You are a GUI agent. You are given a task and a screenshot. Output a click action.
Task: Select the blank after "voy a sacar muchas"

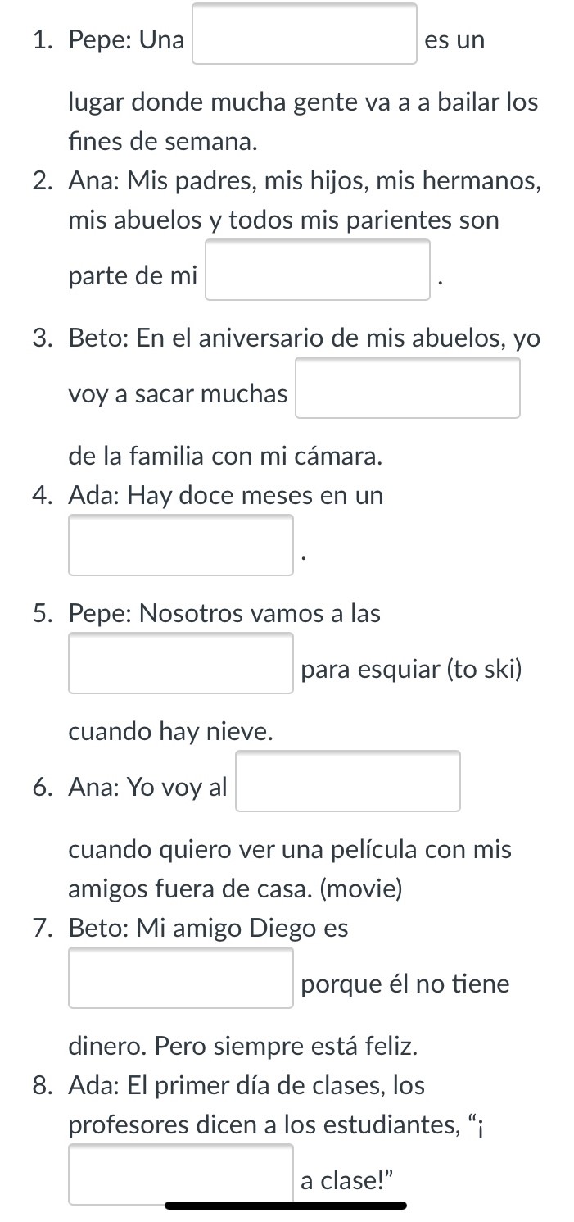(408, 388)
